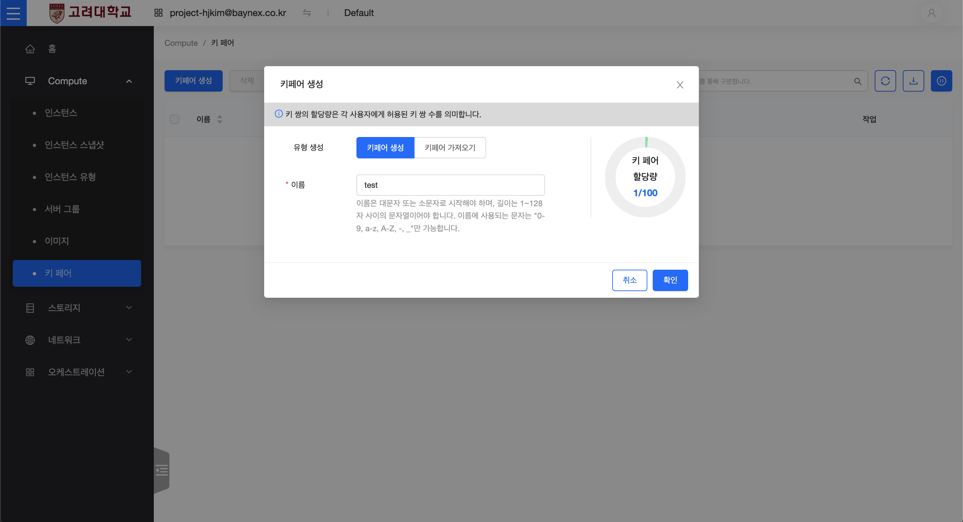Click the Compute monitor icon
This screenshot has width=963, height=522.
30,81
